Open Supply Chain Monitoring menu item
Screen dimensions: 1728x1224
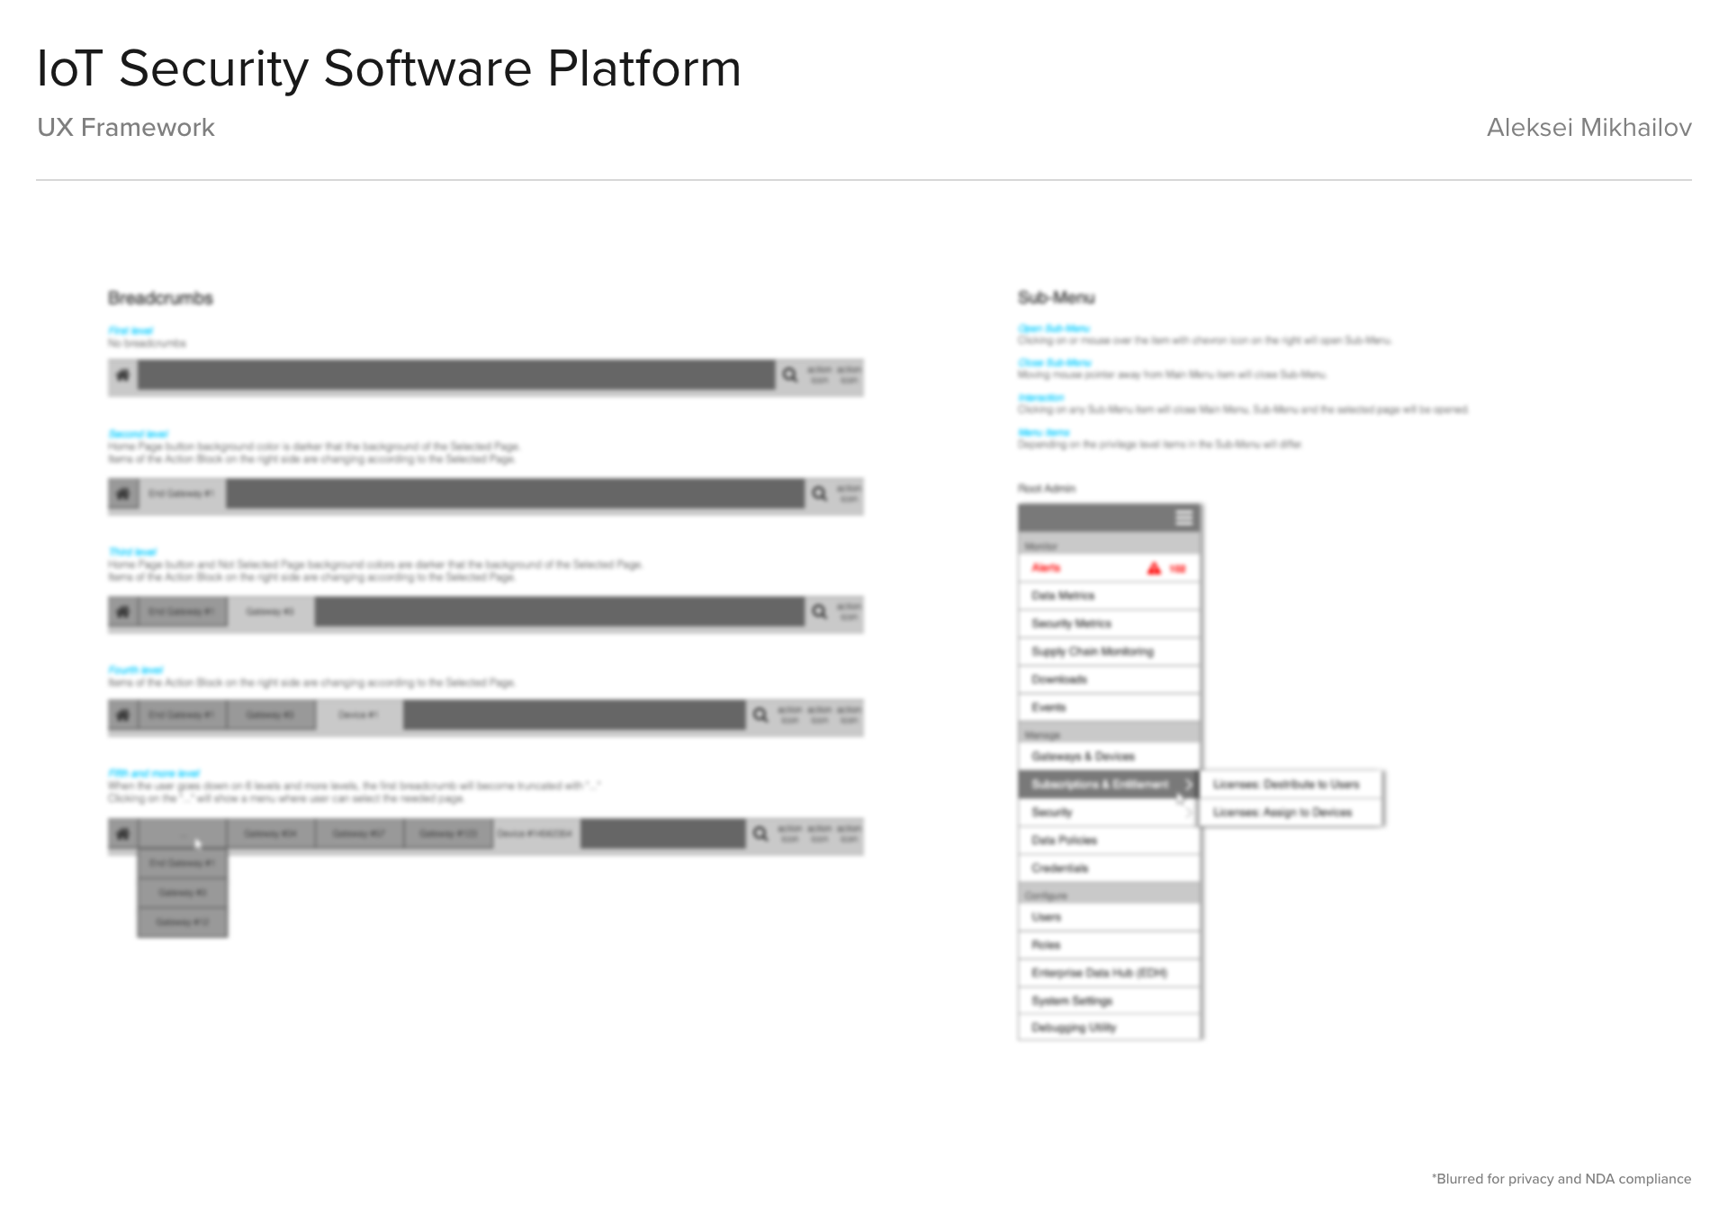pos(1092,651)
